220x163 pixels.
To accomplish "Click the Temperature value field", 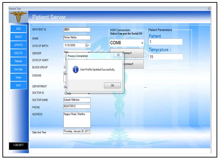I will (x=165, y=57).
